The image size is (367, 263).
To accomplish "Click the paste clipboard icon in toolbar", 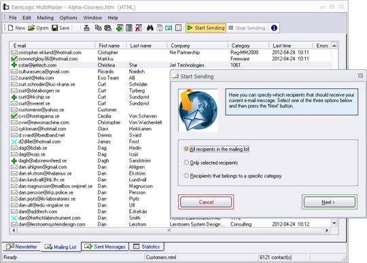I will 107,28.
